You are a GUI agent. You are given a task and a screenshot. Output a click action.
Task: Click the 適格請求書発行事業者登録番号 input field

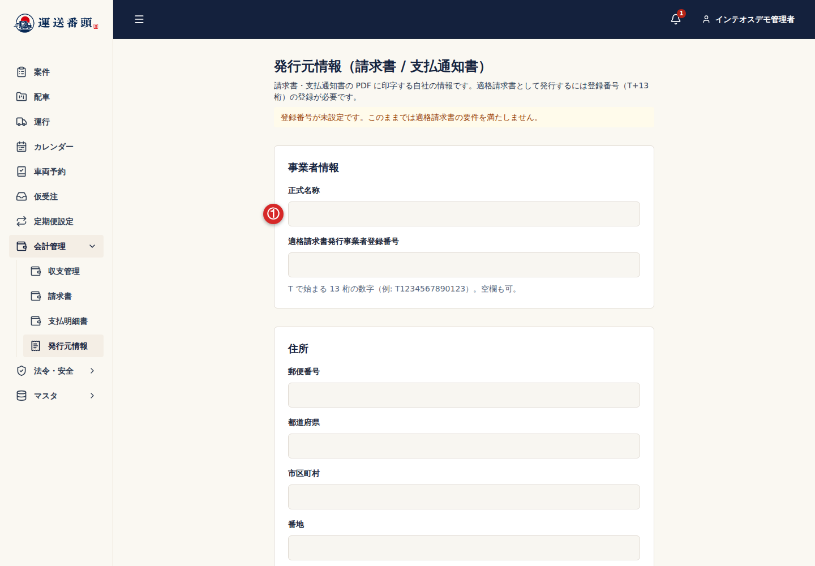[x=464, y=265]
